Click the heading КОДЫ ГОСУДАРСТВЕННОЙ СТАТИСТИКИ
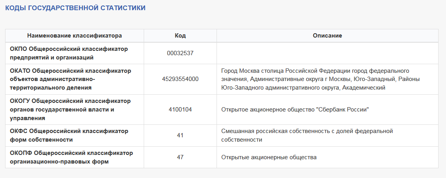 (75, 8)
